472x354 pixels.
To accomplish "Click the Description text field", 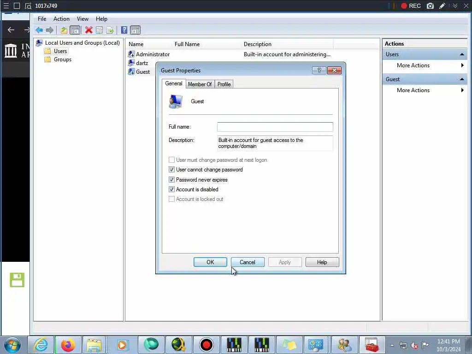I will (275, 143).
